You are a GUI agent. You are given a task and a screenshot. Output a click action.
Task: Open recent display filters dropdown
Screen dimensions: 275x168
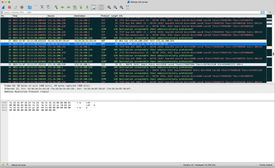pyautogui.click(x=266, y=13)
